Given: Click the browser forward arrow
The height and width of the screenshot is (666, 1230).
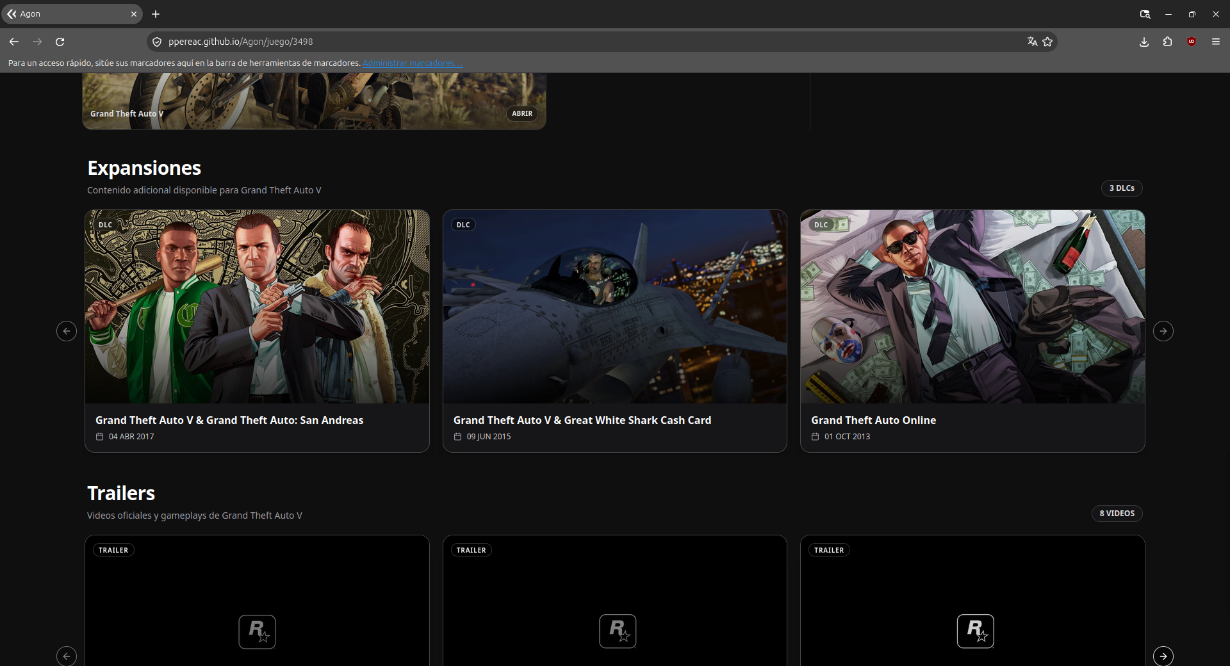Looking at the screenshot, I should pos(37,42).
